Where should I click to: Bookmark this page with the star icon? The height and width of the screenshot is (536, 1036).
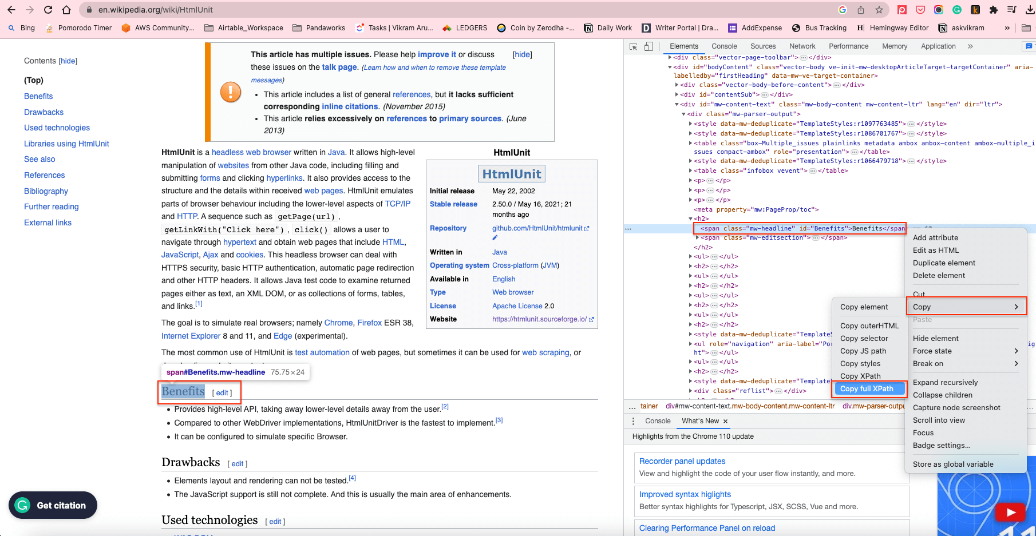879,10
